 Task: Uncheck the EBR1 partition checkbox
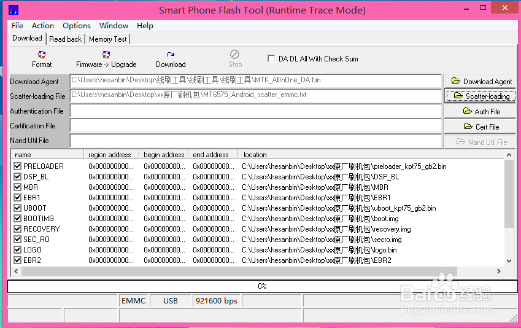point(18,198)
